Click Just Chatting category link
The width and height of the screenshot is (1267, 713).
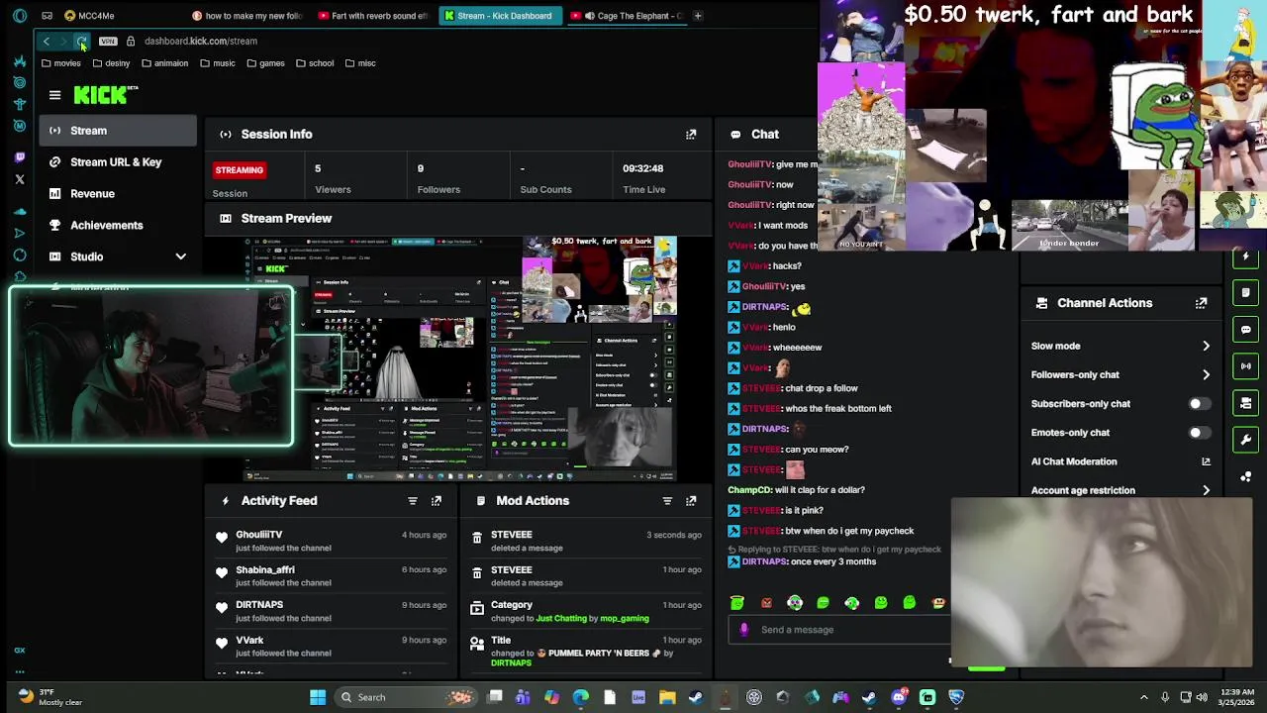coord(561,619)
